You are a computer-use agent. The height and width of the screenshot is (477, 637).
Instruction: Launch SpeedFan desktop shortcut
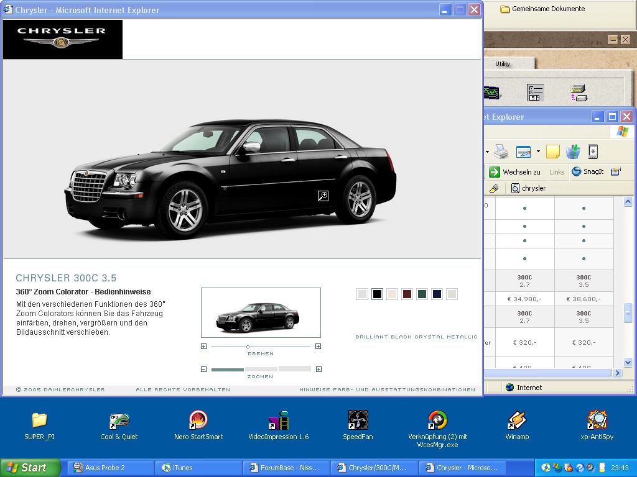[x=358, y=425]
